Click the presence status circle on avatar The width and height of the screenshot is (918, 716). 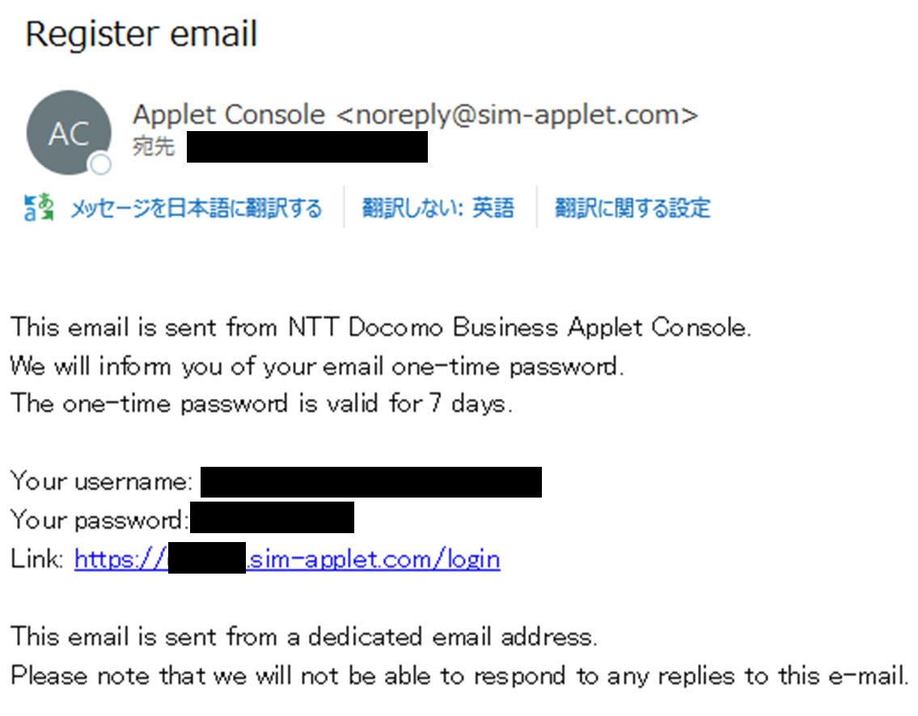tap(101, 164)
